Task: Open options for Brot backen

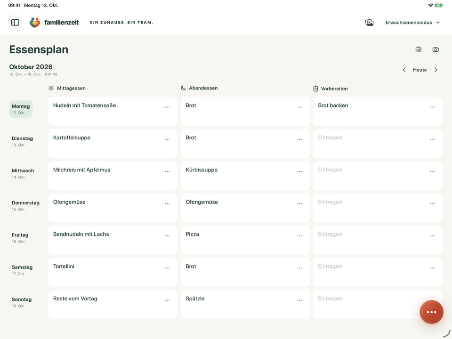Action: pos(432,107)
